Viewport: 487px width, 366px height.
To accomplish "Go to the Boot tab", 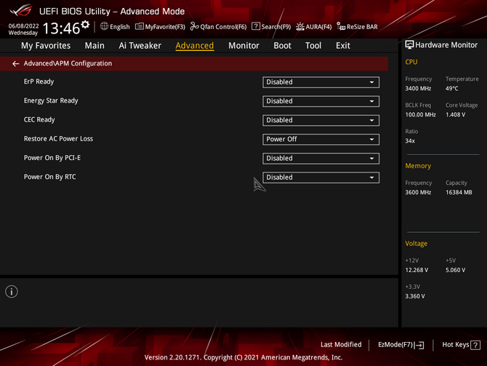I will coord(282,45).
